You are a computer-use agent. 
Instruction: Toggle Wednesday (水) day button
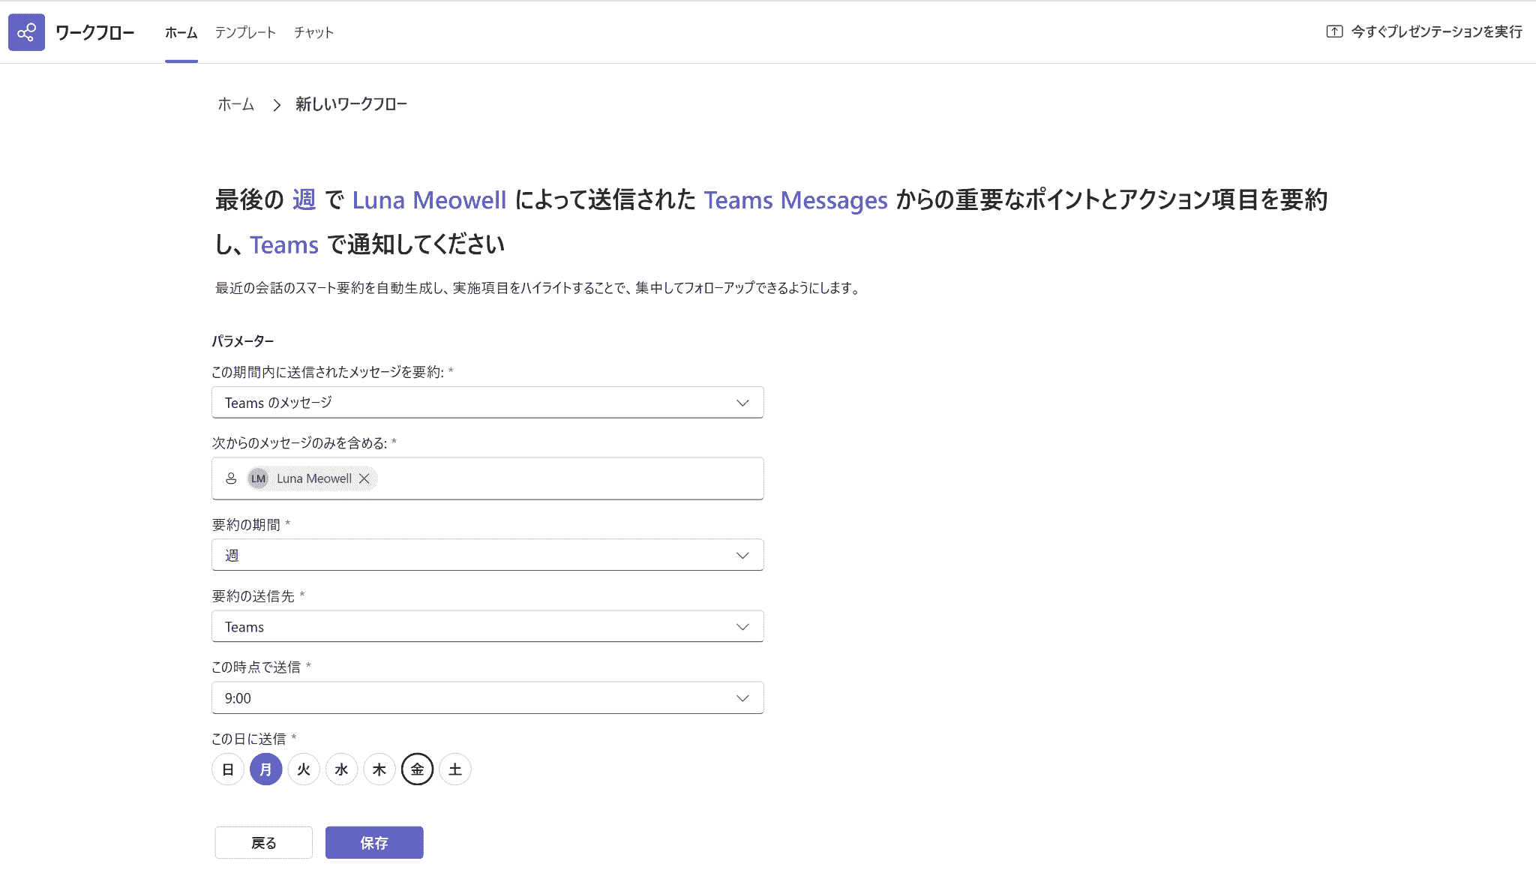341,769
